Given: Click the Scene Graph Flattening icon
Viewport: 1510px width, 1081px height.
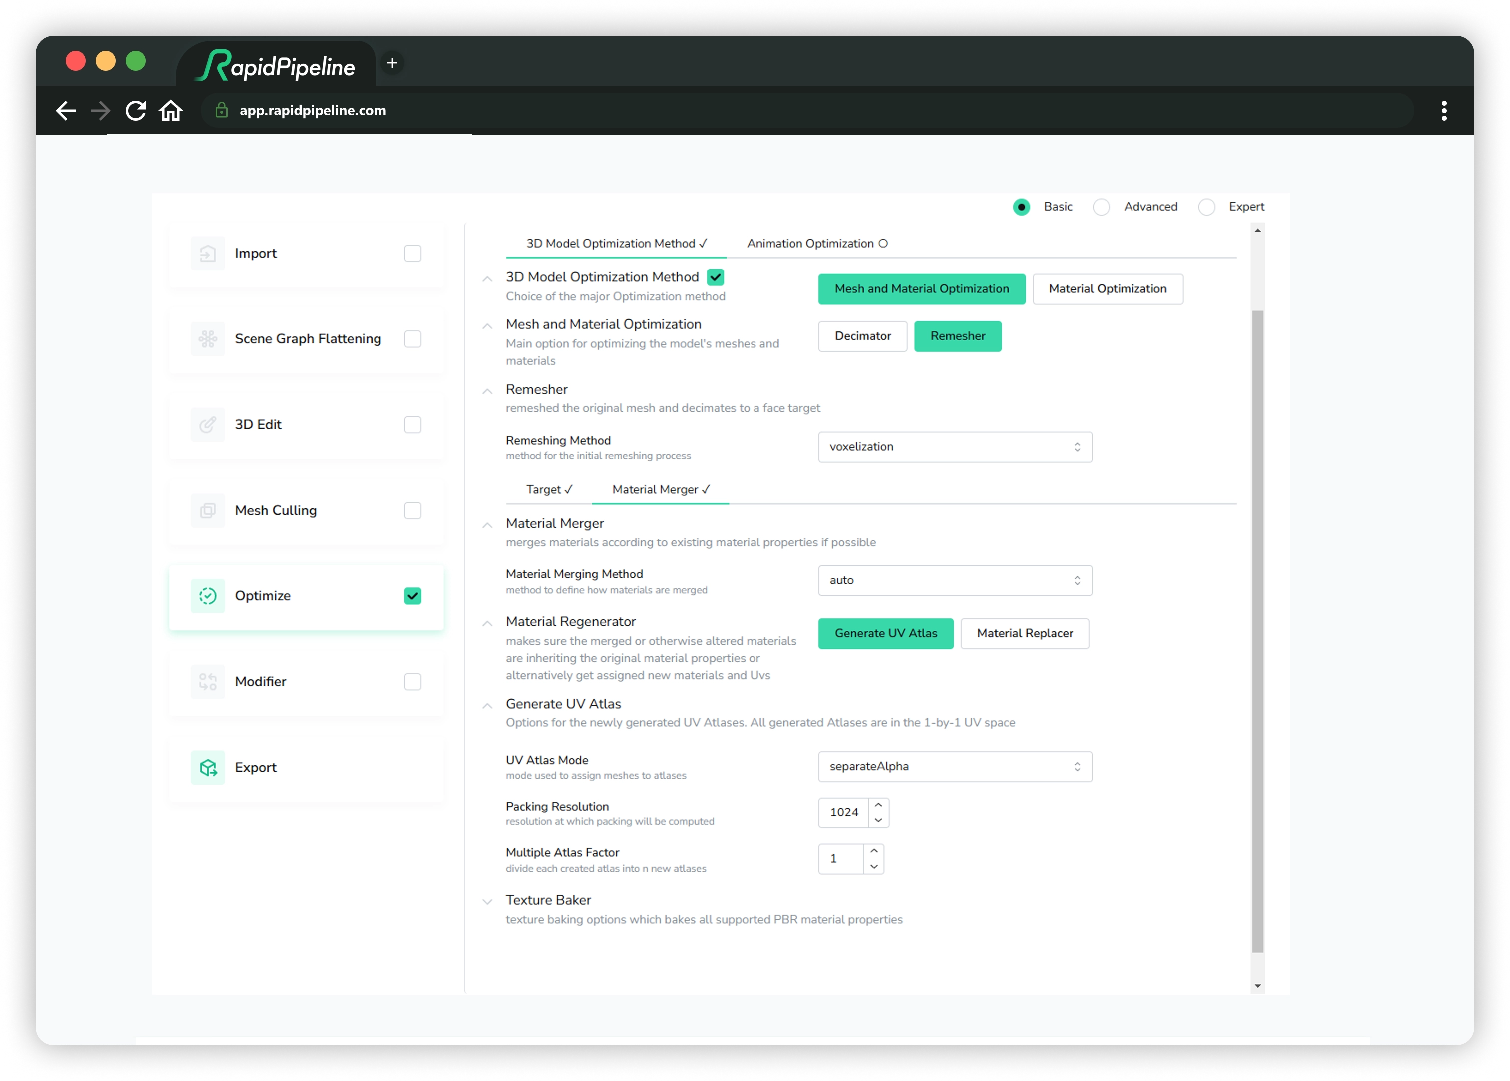Looking at the screenshot, I should coord(208,339).
